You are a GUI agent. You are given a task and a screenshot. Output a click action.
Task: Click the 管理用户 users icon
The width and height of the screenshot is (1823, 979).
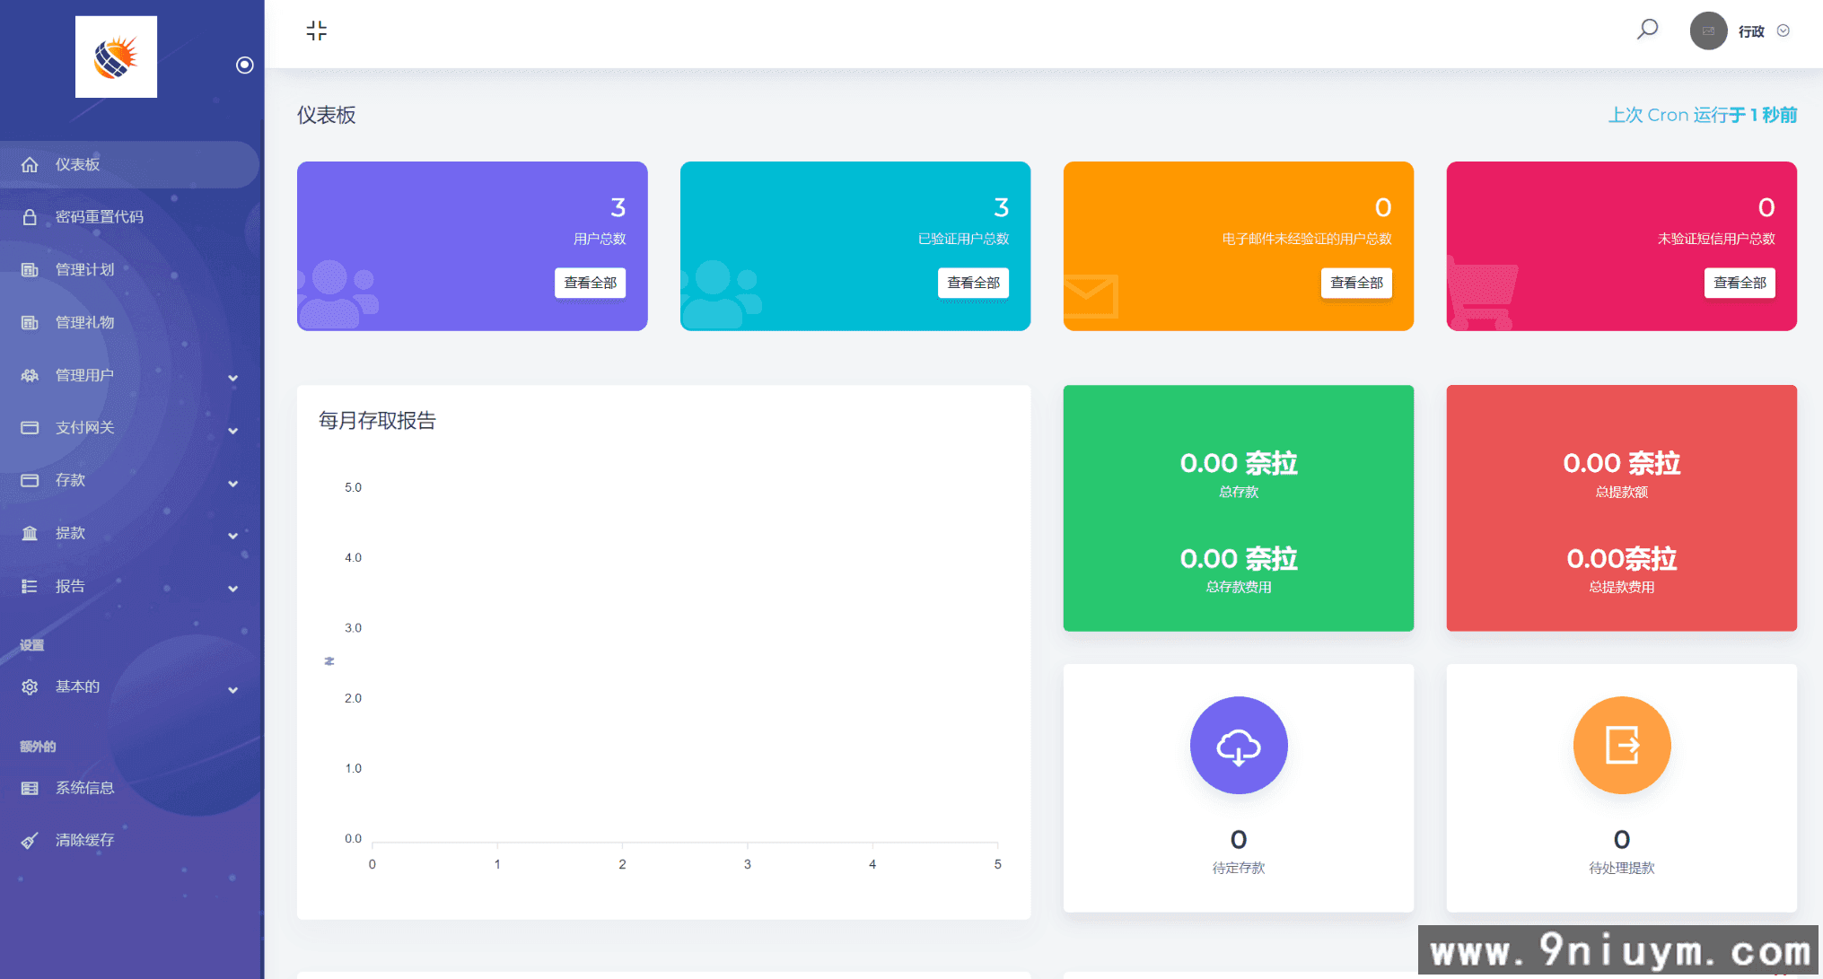tap(30, 375)
